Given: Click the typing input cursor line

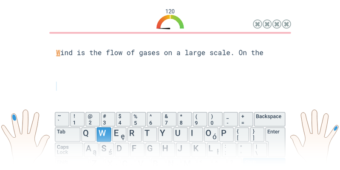Looking at the screenshot, I should point(56,86).
